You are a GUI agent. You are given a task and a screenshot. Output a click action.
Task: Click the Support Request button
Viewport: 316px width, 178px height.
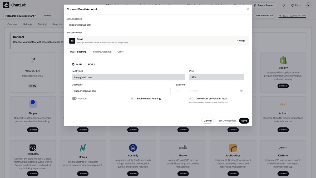[x=264, y=5]
